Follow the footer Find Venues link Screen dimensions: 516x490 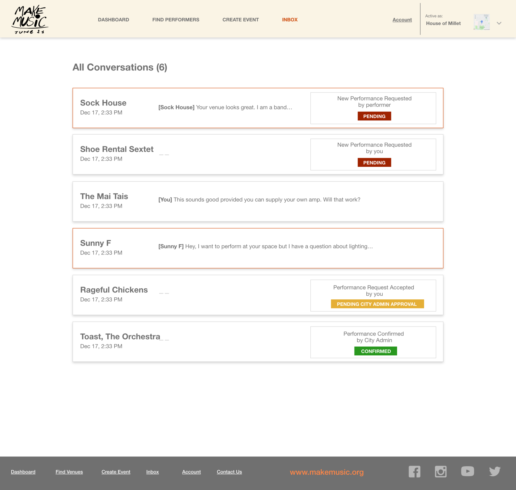[69, 472]
